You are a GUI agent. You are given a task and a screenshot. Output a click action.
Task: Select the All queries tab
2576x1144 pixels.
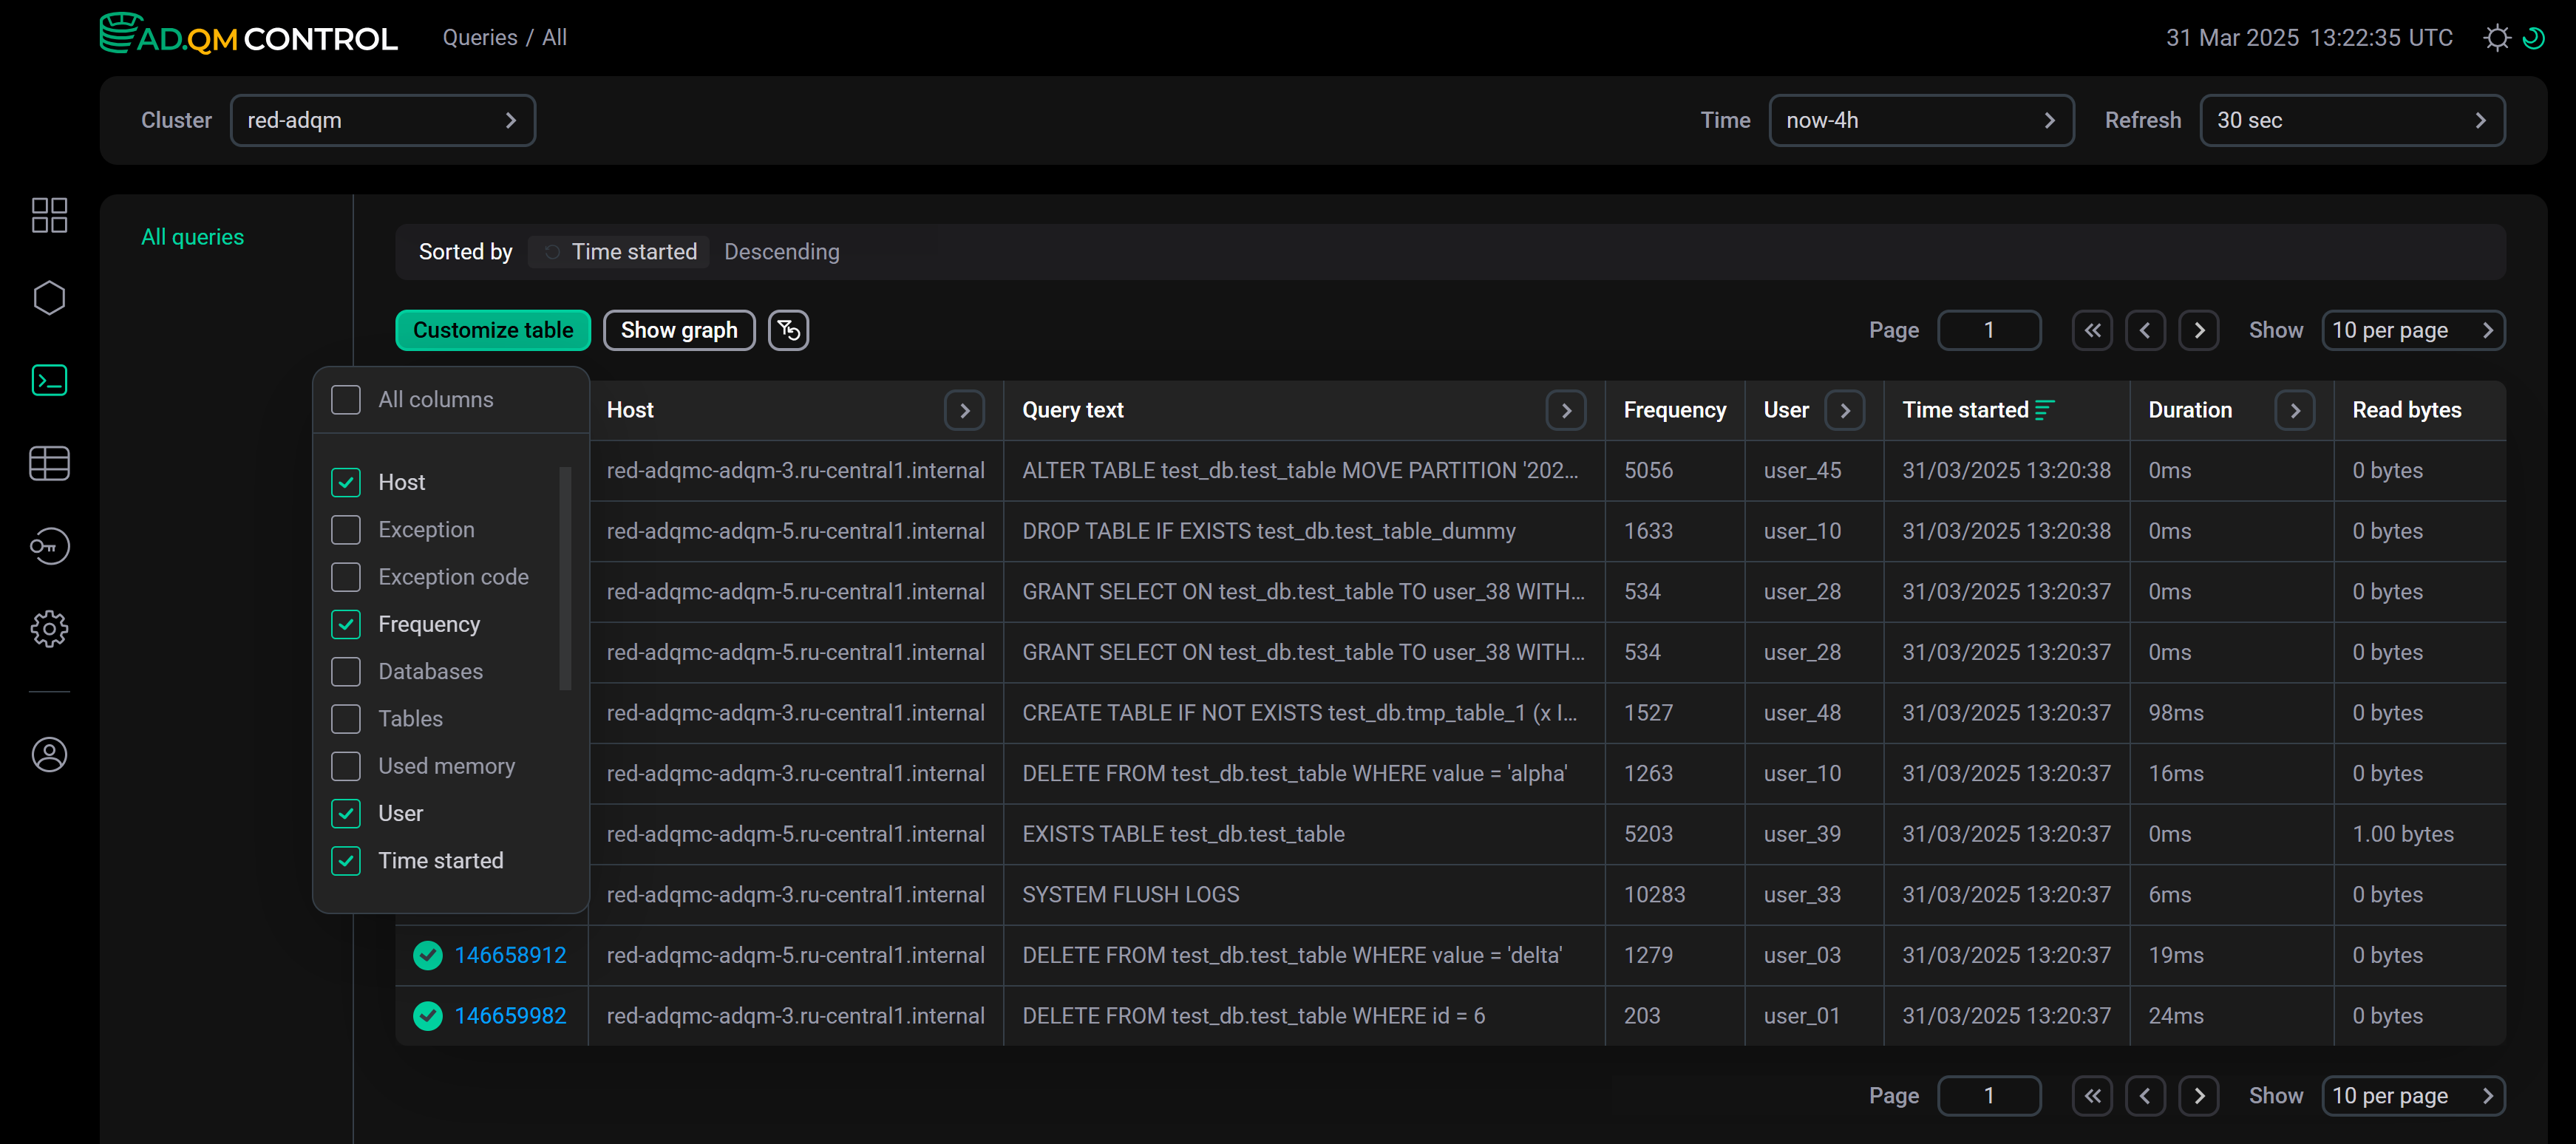(192, 237)
